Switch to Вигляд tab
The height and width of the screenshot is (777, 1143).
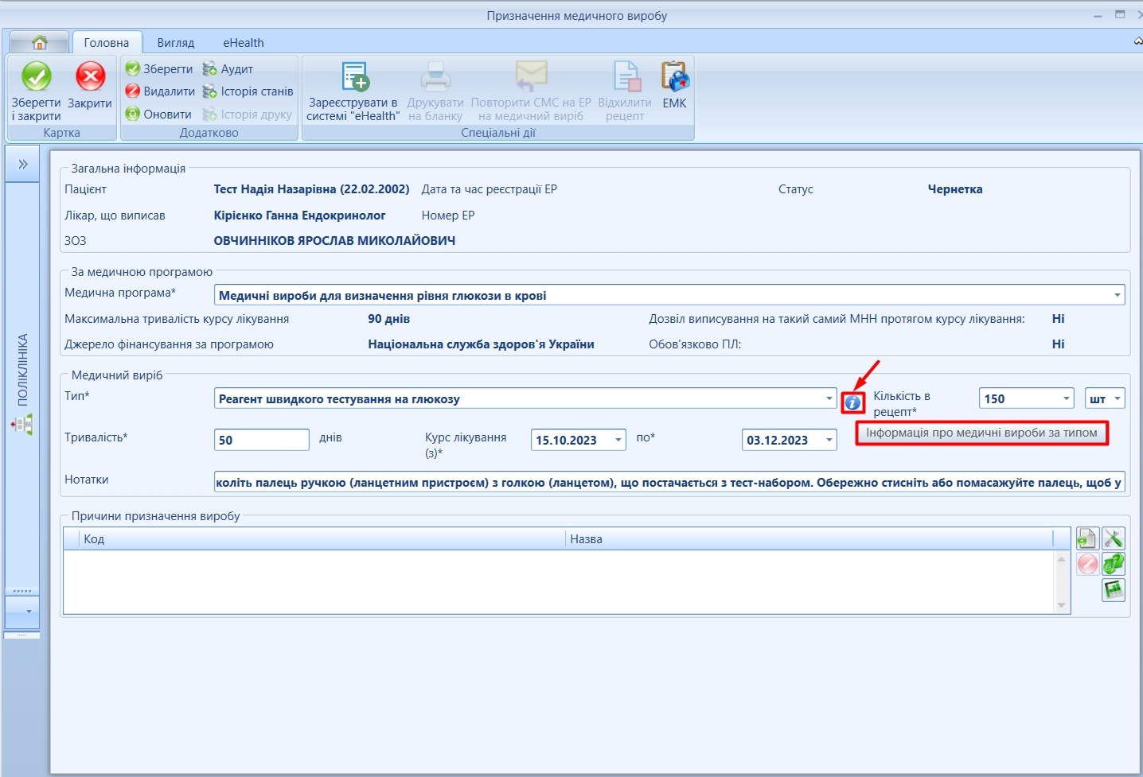tap(176, 43)
